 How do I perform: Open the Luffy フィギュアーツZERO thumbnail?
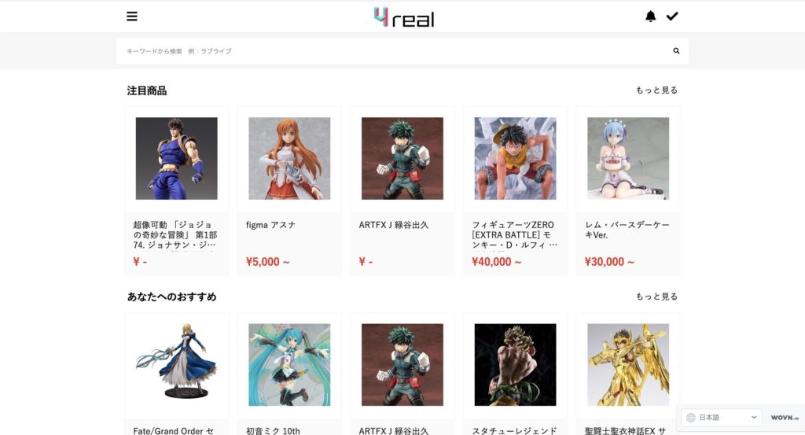[516, 158]
